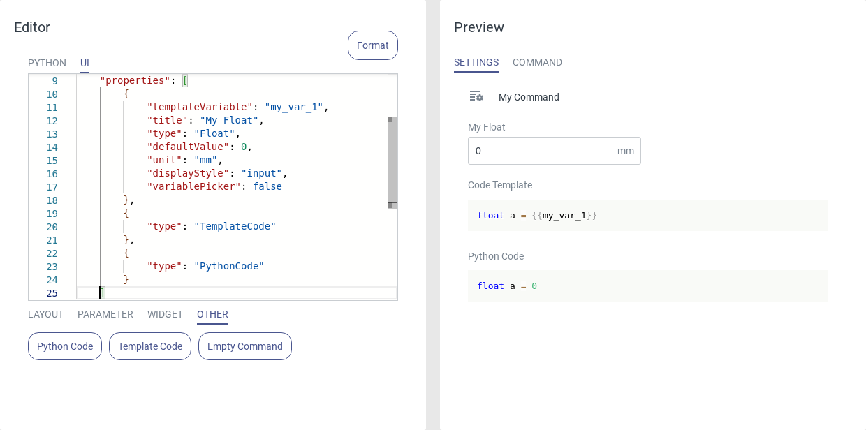Click the My Float input field
The height and width of the screenshot is (430, 866).
[541, 151]
